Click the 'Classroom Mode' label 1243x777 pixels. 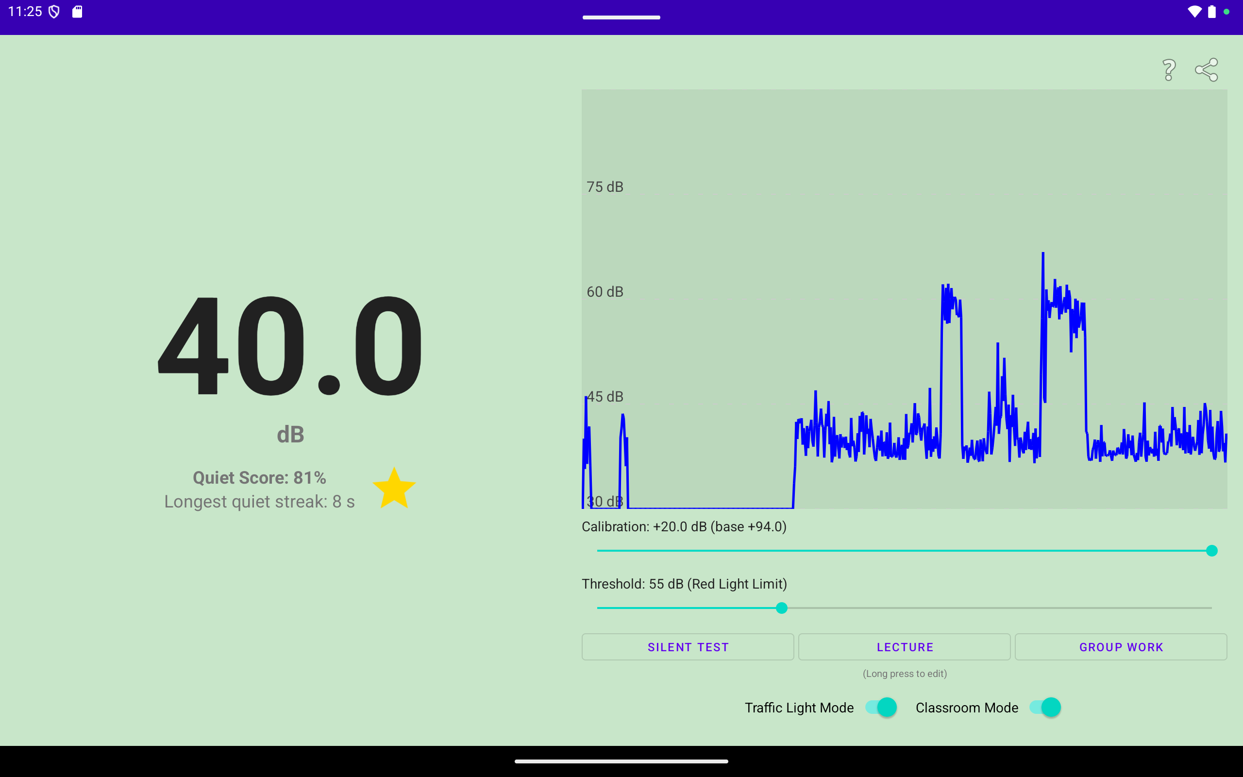[967, 708]
